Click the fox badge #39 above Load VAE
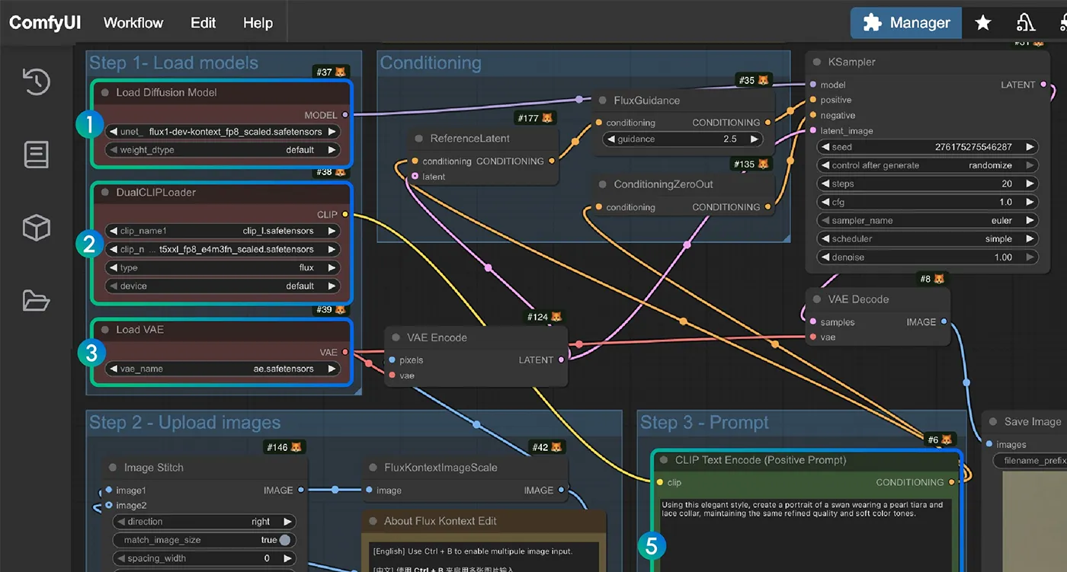Image resolution: width=1067 pixels, height=572 pixels. (330, 310)
